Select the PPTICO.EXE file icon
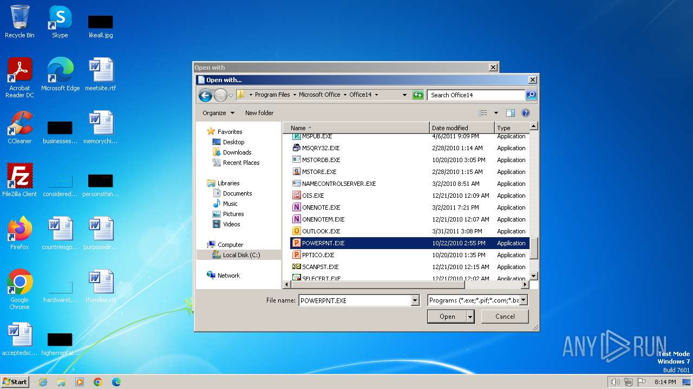Viewport: 693px width, 389px height. click(x=296, y=255)
